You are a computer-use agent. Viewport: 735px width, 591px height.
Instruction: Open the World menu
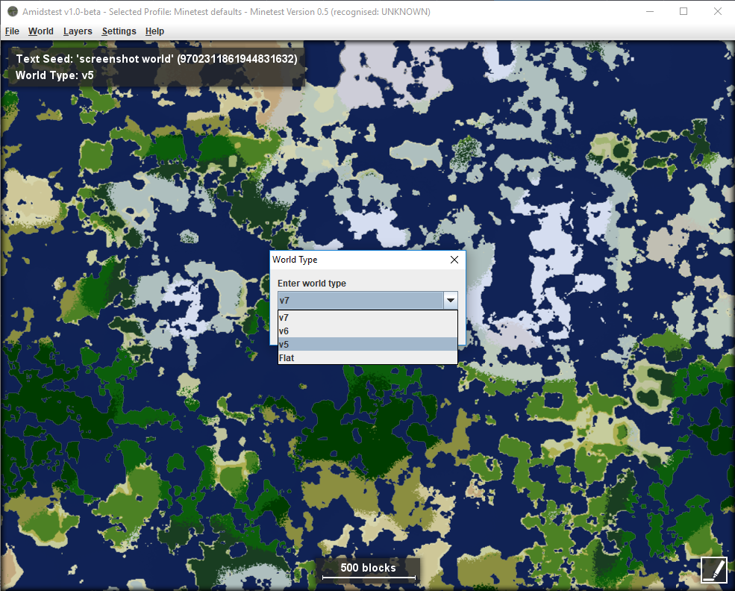pyautogui.click(x=41, y=31)
